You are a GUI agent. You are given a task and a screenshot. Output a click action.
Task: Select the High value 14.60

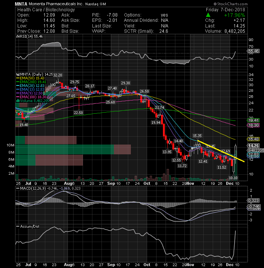[49, 20]
